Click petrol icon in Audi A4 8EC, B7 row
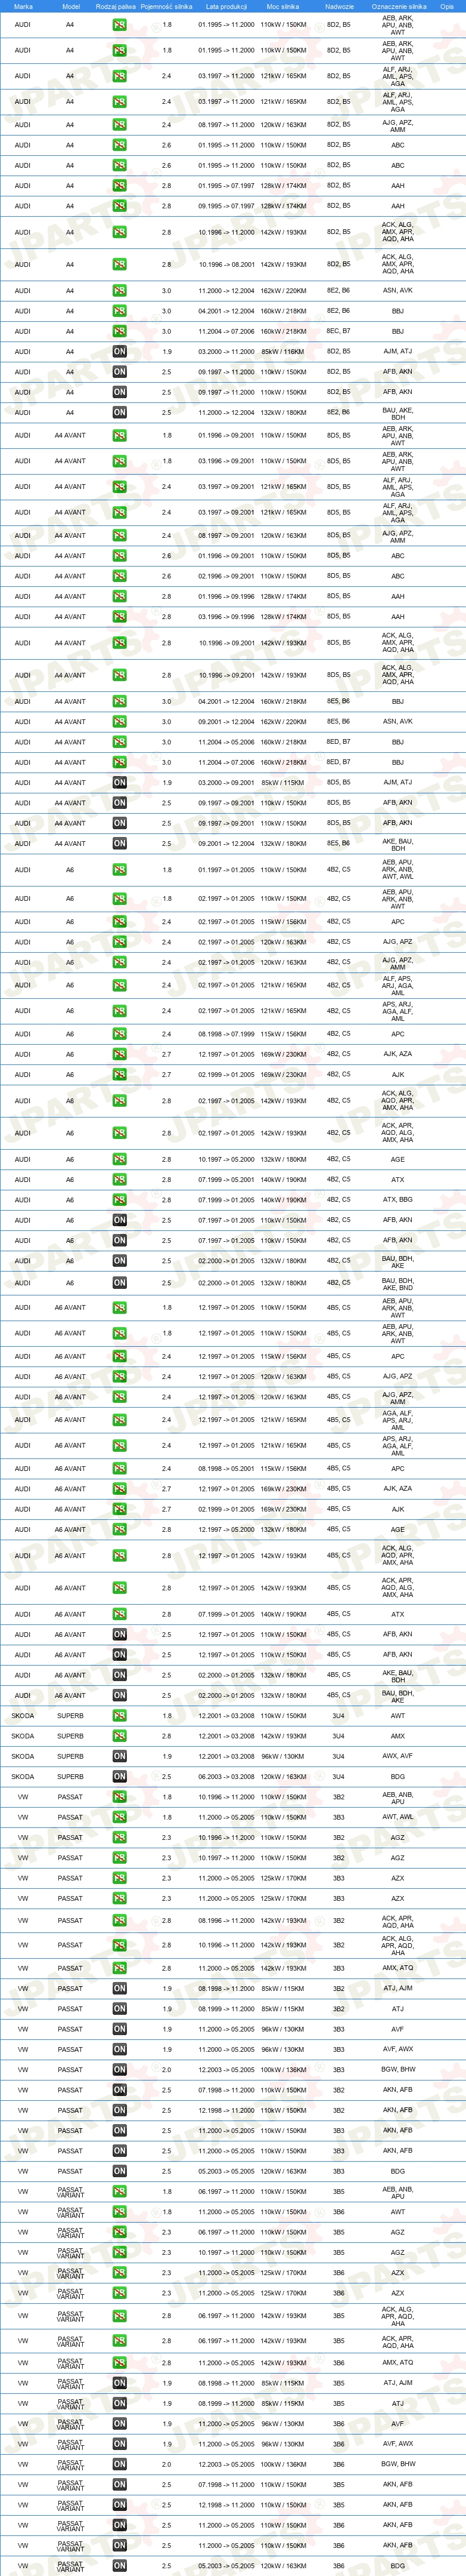The image size is (466, 2576). (119, 331)
